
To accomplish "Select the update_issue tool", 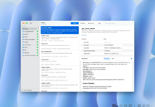I will tap(60, 38).
